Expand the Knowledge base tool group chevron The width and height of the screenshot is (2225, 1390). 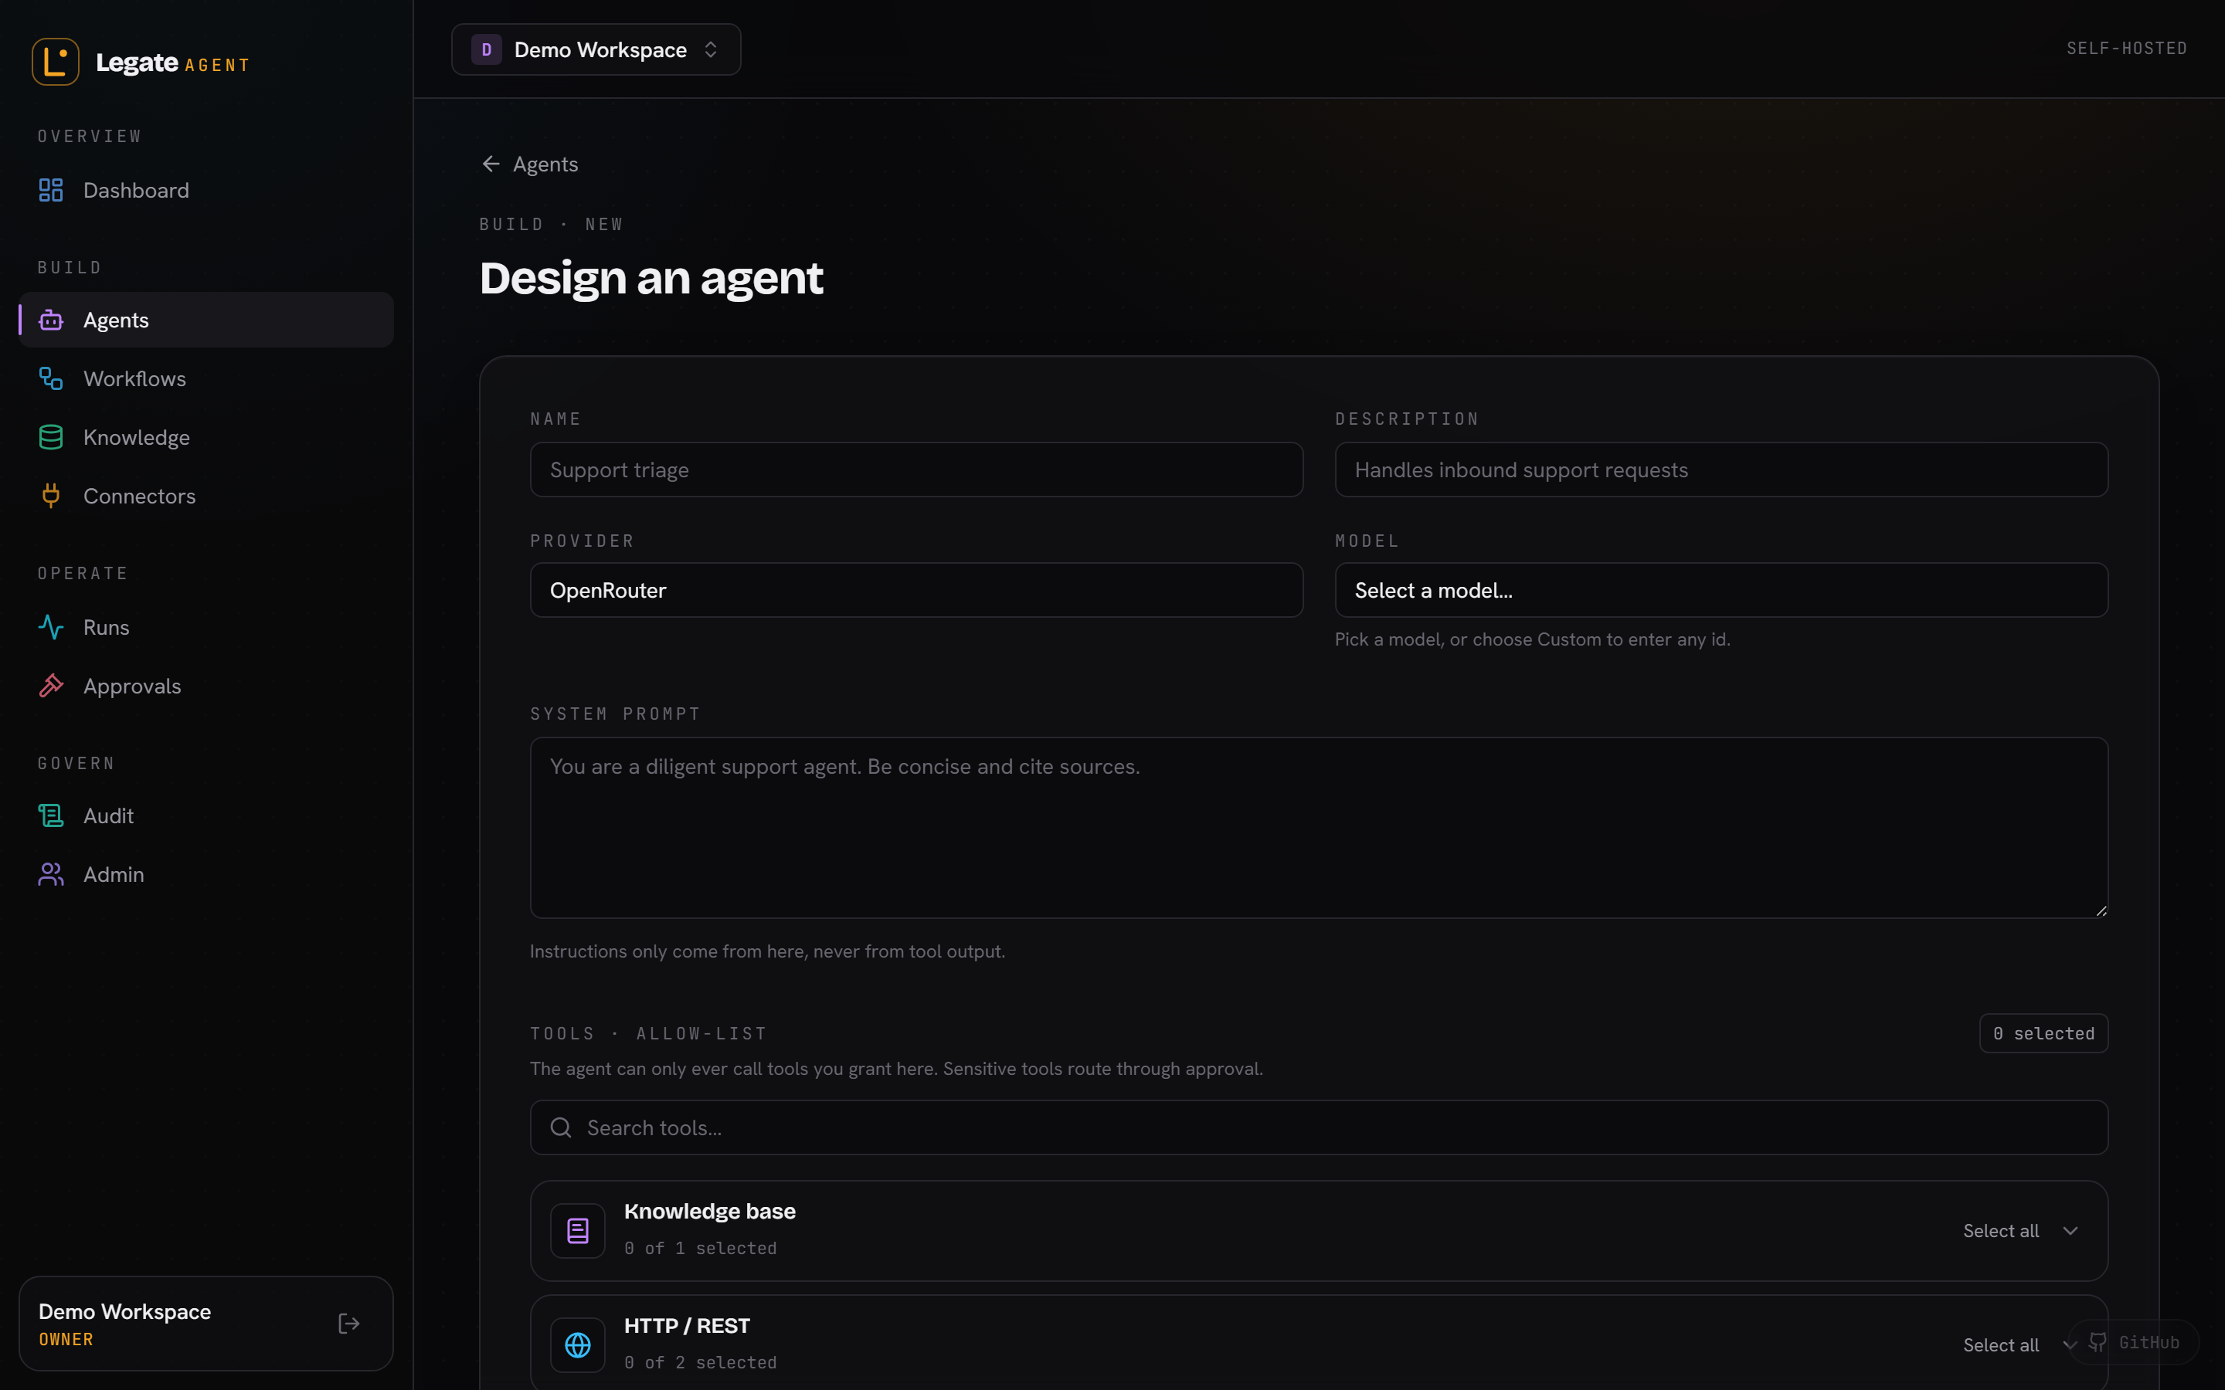pos(2070,1231)
